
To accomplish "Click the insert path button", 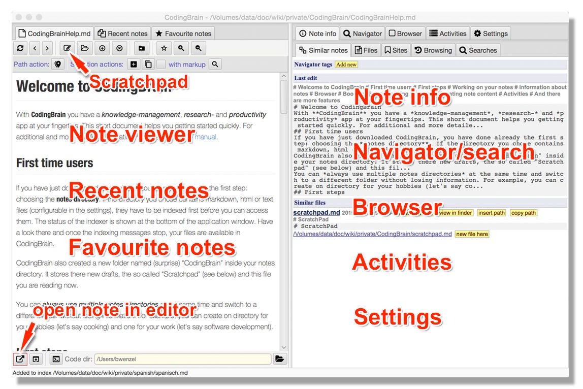I will 491,213.
